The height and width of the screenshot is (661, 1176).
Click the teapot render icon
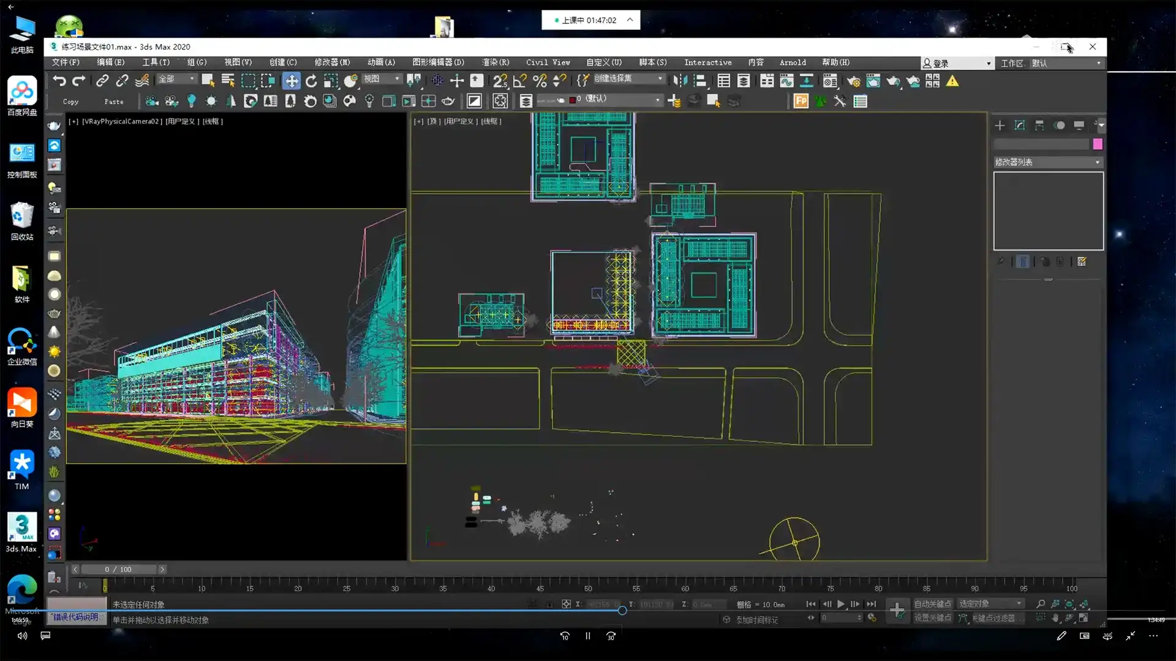coord(893,81)
